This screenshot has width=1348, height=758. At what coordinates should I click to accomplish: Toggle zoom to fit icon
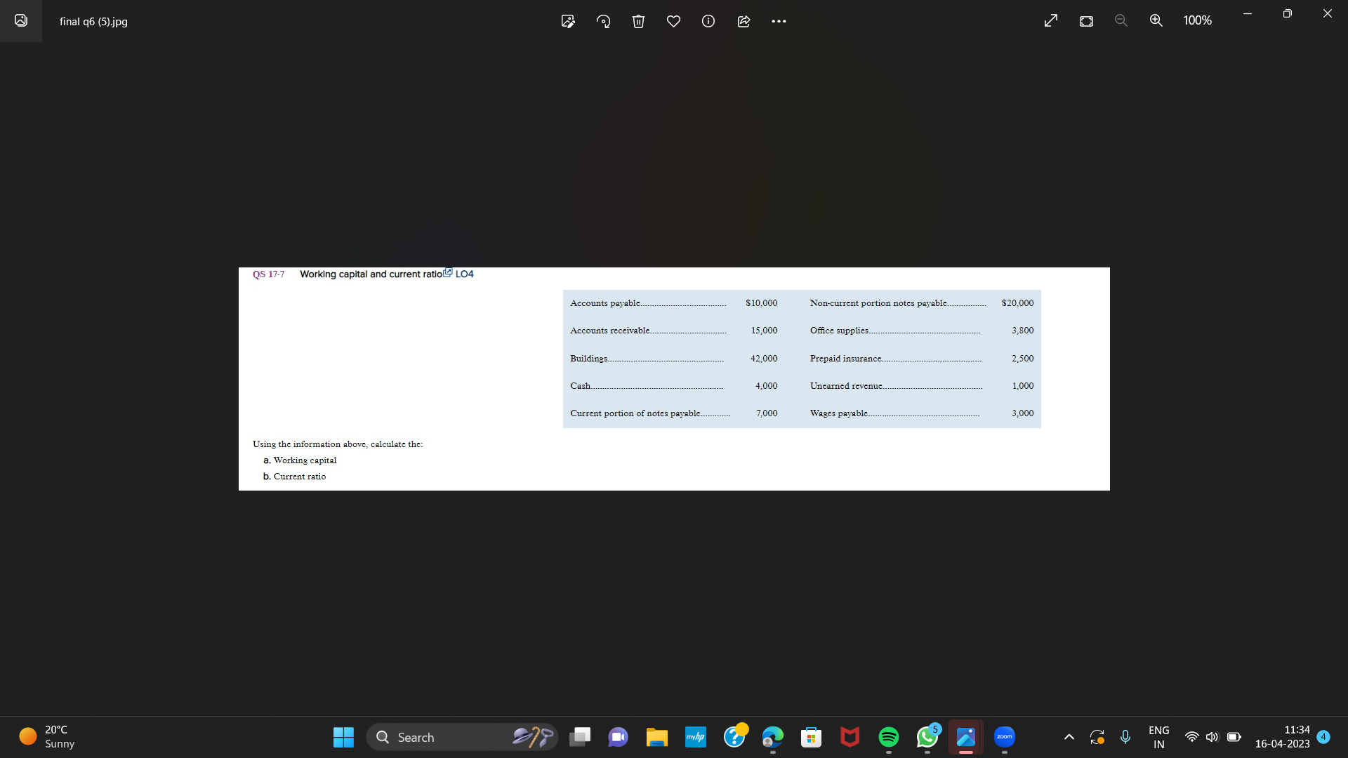pos(1086,21)
